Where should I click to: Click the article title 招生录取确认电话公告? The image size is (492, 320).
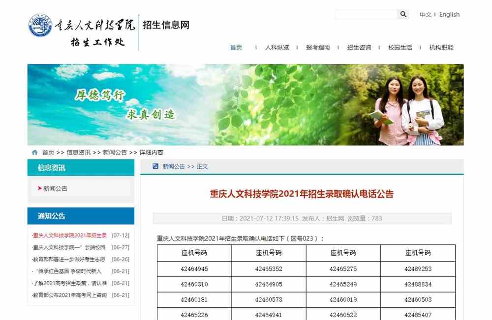point(302,194)
